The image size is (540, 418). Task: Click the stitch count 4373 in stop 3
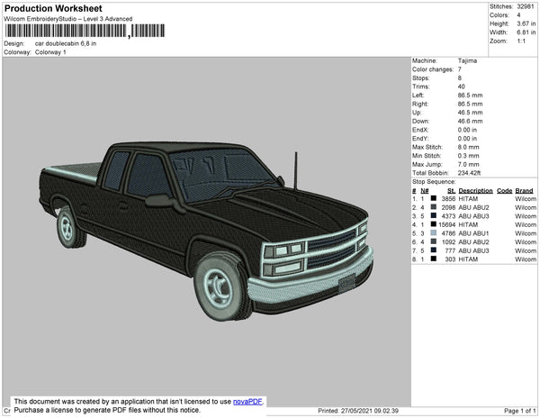tap(448, 215)
